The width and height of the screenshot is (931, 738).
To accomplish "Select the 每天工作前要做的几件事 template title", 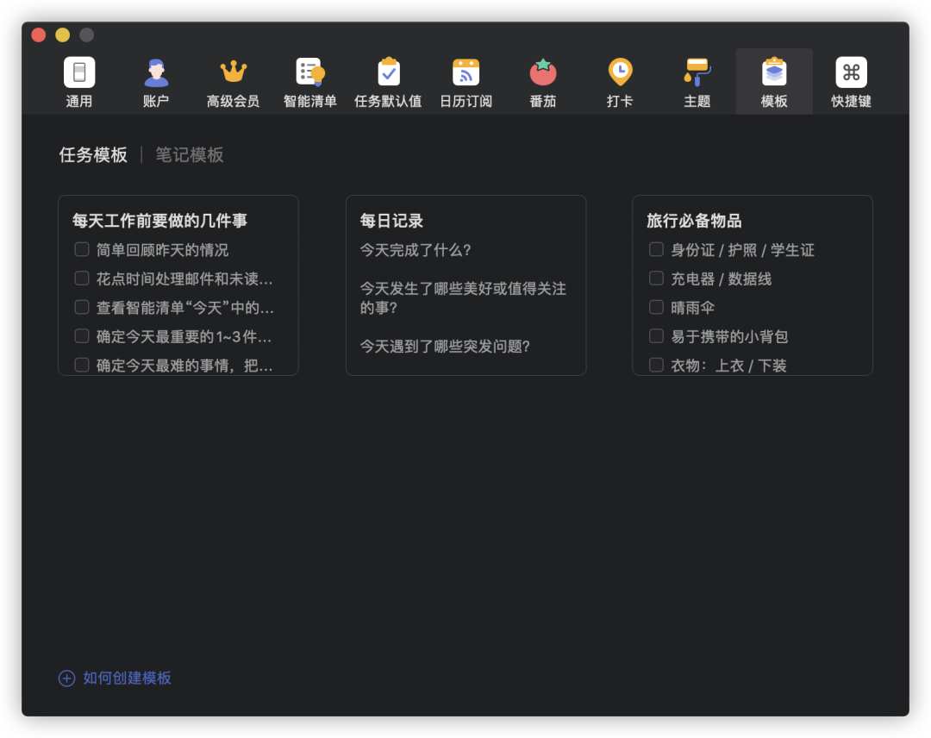I will coord(159,221).
